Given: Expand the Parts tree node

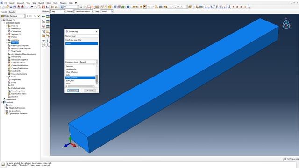Looking at the screenshot, I should coord(7,26).
